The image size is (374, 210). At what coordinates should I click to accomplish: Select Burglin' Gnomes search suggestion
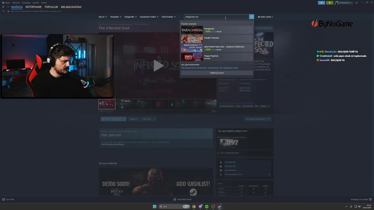[x=217, y=39]
